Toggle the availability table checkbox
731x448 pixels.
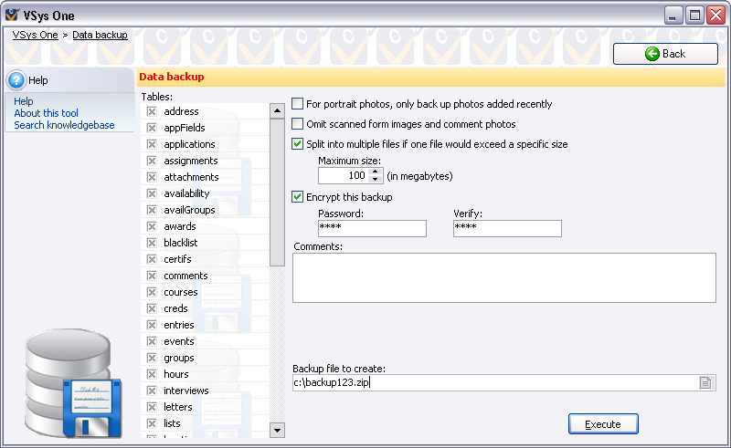152,193
